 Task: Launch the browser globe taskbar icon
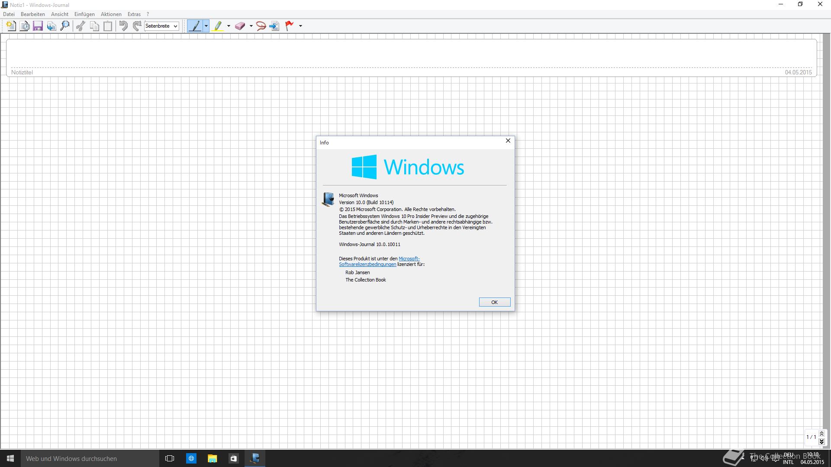coord(191,458)
